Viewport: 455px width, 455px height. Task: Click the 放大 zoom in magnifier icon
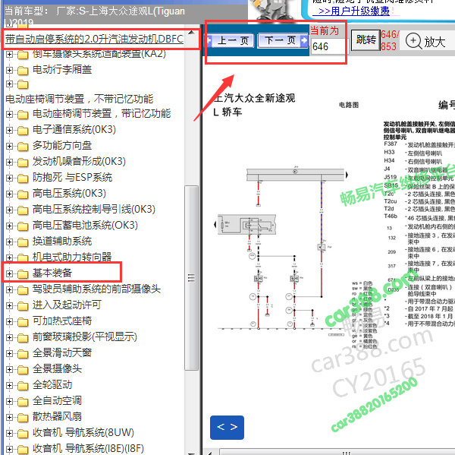[x=413, y=41]
